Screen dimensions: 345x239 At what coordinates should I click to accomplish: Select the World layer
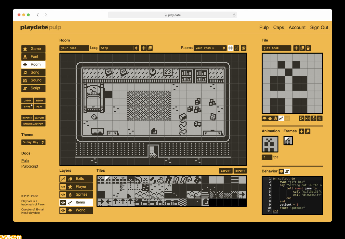click(80, 210)
